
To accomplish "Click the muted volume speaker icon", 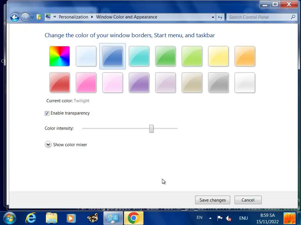I will click(228, 218).
